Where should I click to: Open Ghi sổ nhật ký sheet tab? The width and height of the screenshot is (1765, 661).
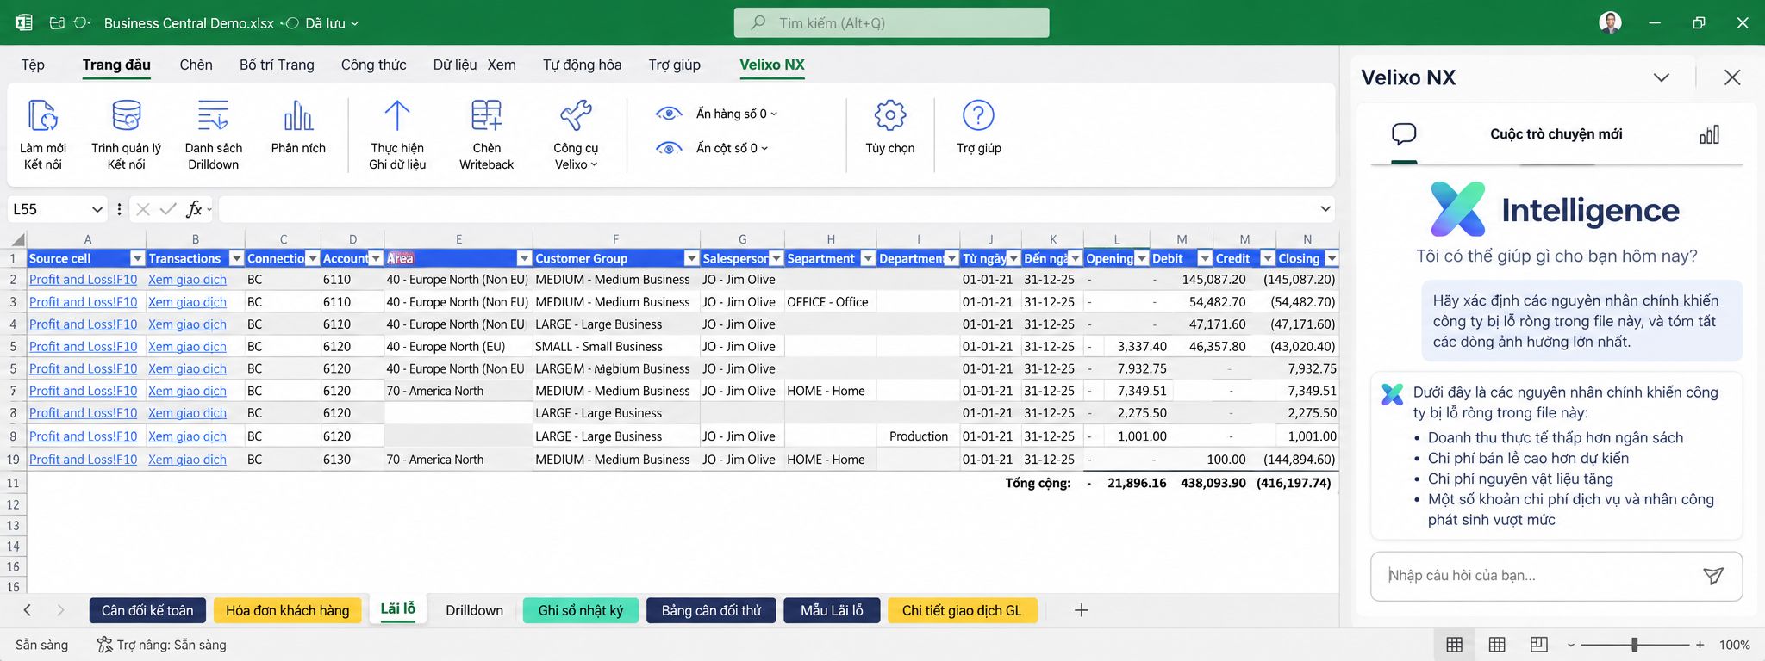point(580,610)
